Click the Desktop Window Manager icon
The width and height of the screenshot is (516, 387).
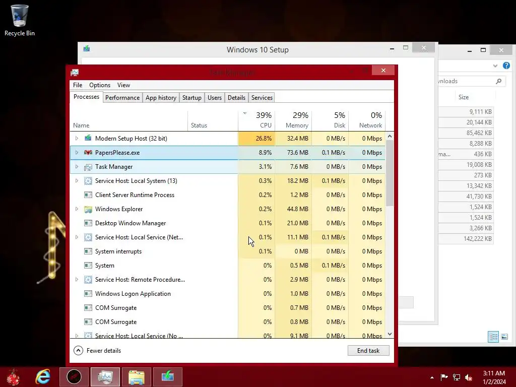[88, 223]
